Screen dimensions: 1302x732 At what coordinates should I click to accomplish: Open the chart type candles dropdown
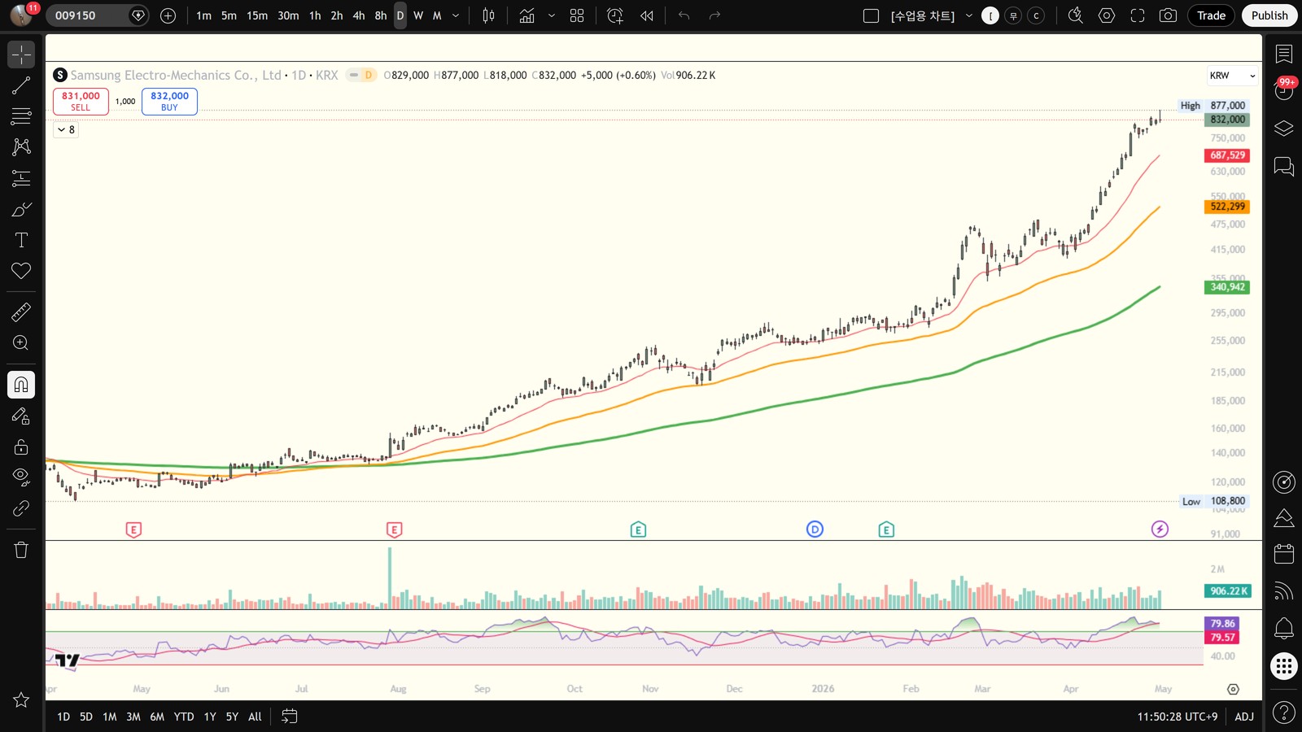pyautogui.click(x=489, y=15)
